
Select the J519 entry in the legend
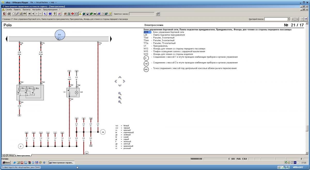coord(147,32)
